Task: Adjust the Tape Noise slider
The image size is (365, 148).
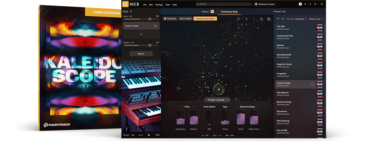Action: (225, 117)
